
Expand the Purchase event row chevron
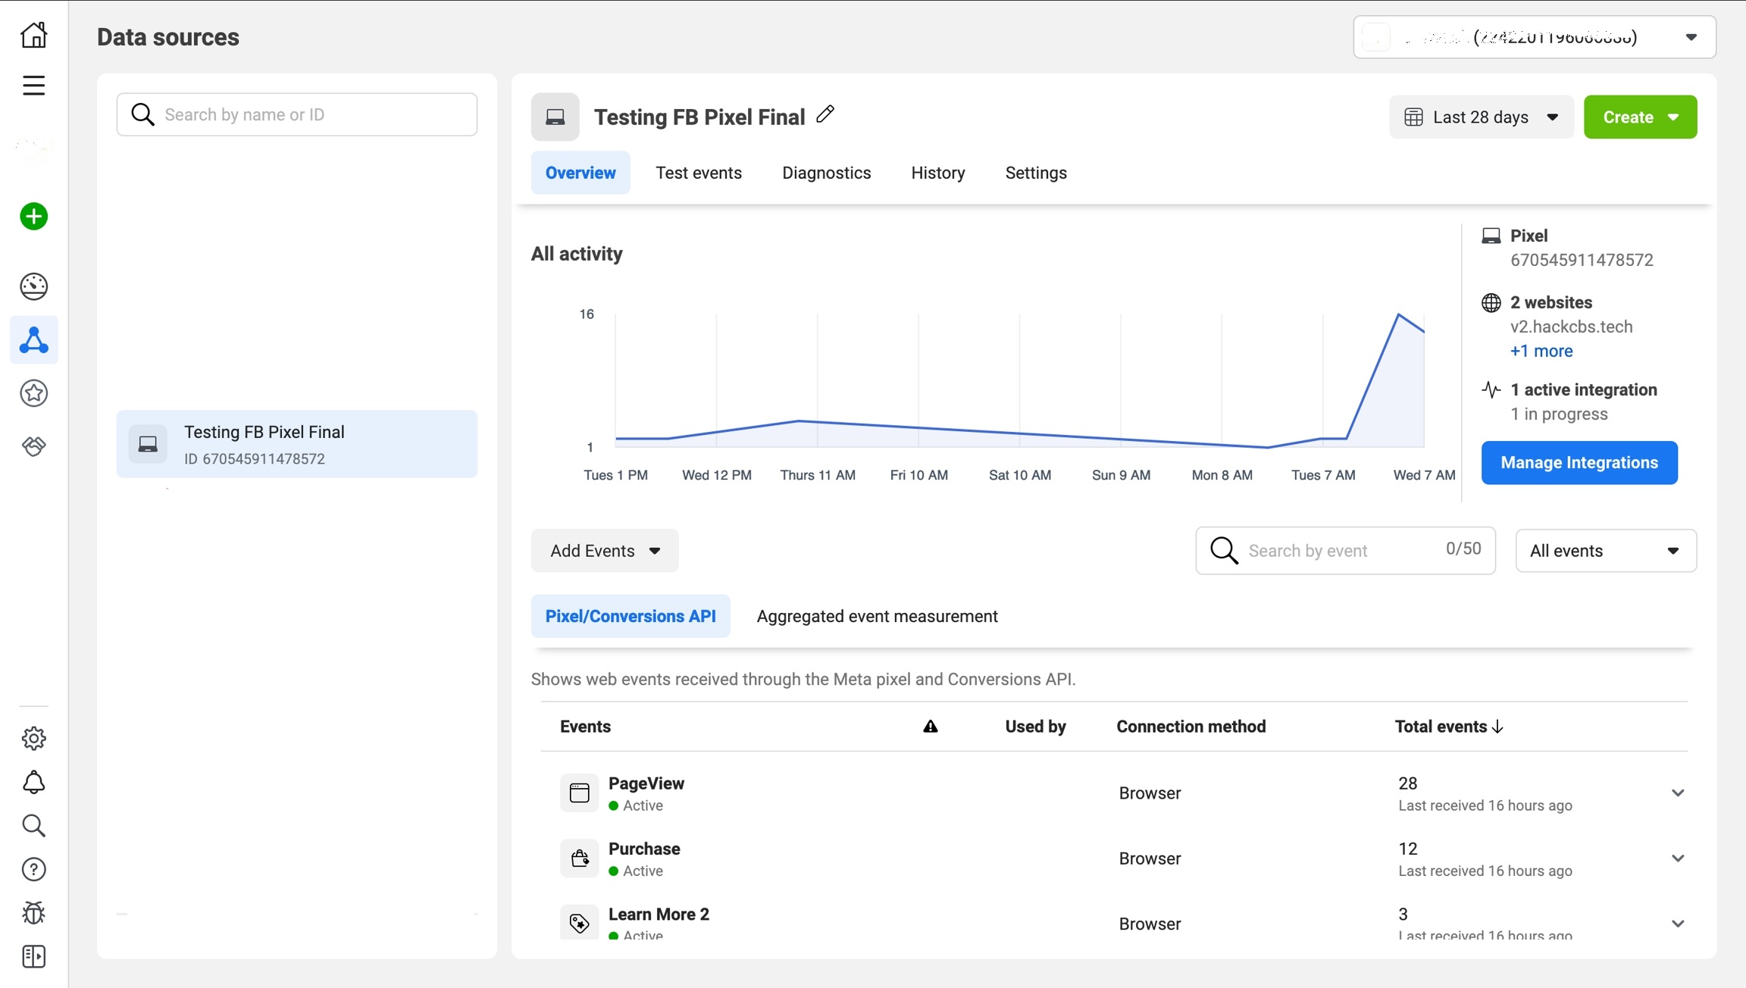(x=1677, y=858)
